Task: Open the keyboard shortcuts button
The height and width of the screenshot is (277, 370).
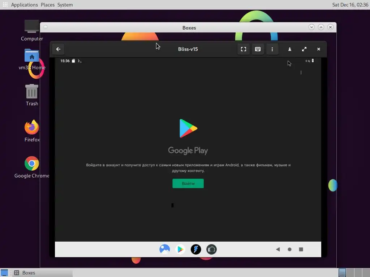Action: coord(258,49)
